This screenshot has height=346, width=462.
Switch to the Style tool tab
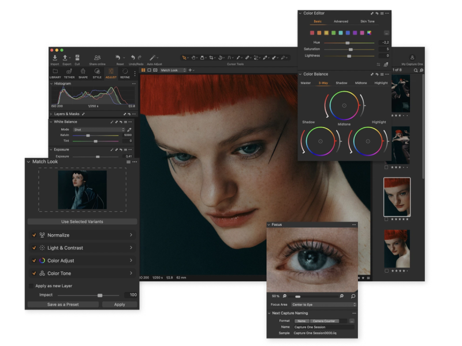point(97,73)
